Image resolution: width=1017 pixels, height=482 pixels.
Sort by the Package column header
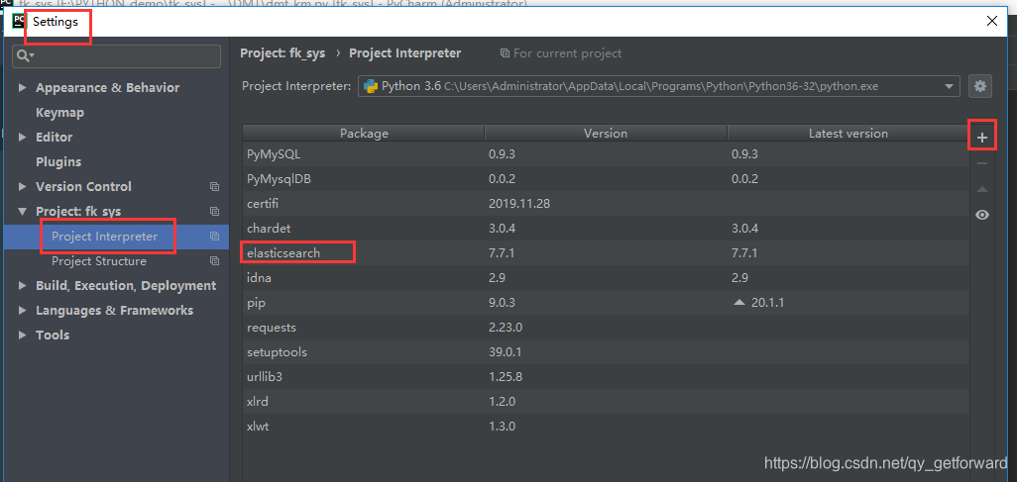pyautogui.click(x=364, y=134)
